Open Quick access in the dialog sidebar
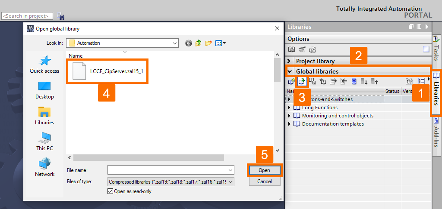The height and width of the screenshot is (209, 442). click(44, 65)
